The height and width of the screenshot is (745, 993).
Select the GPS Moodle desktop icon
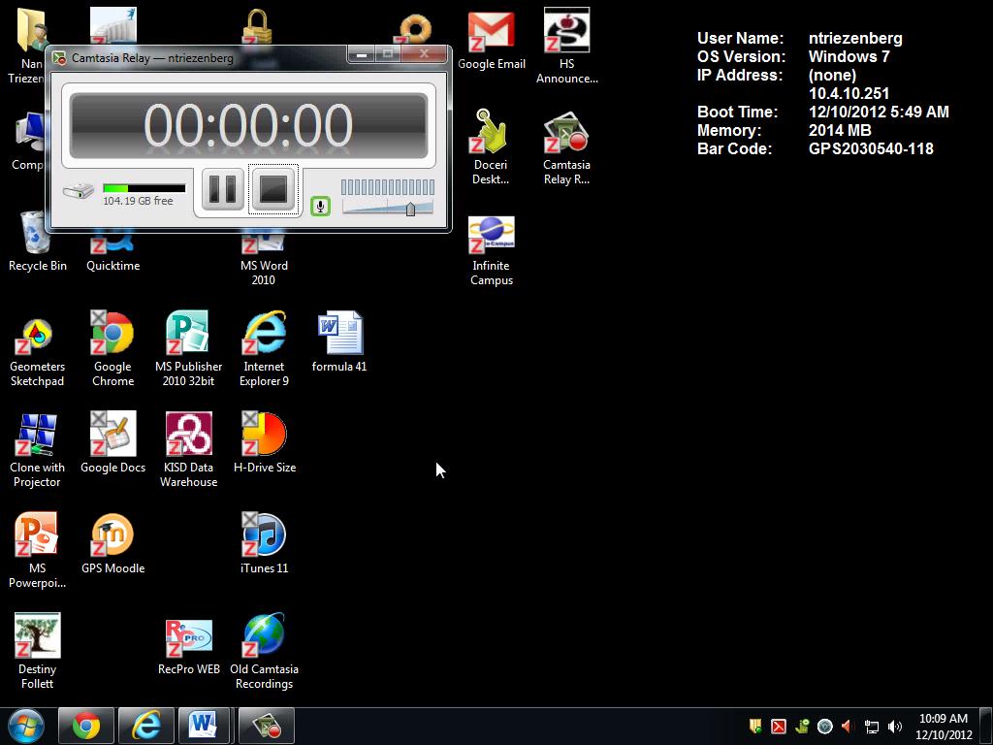[x=112, y=543]
